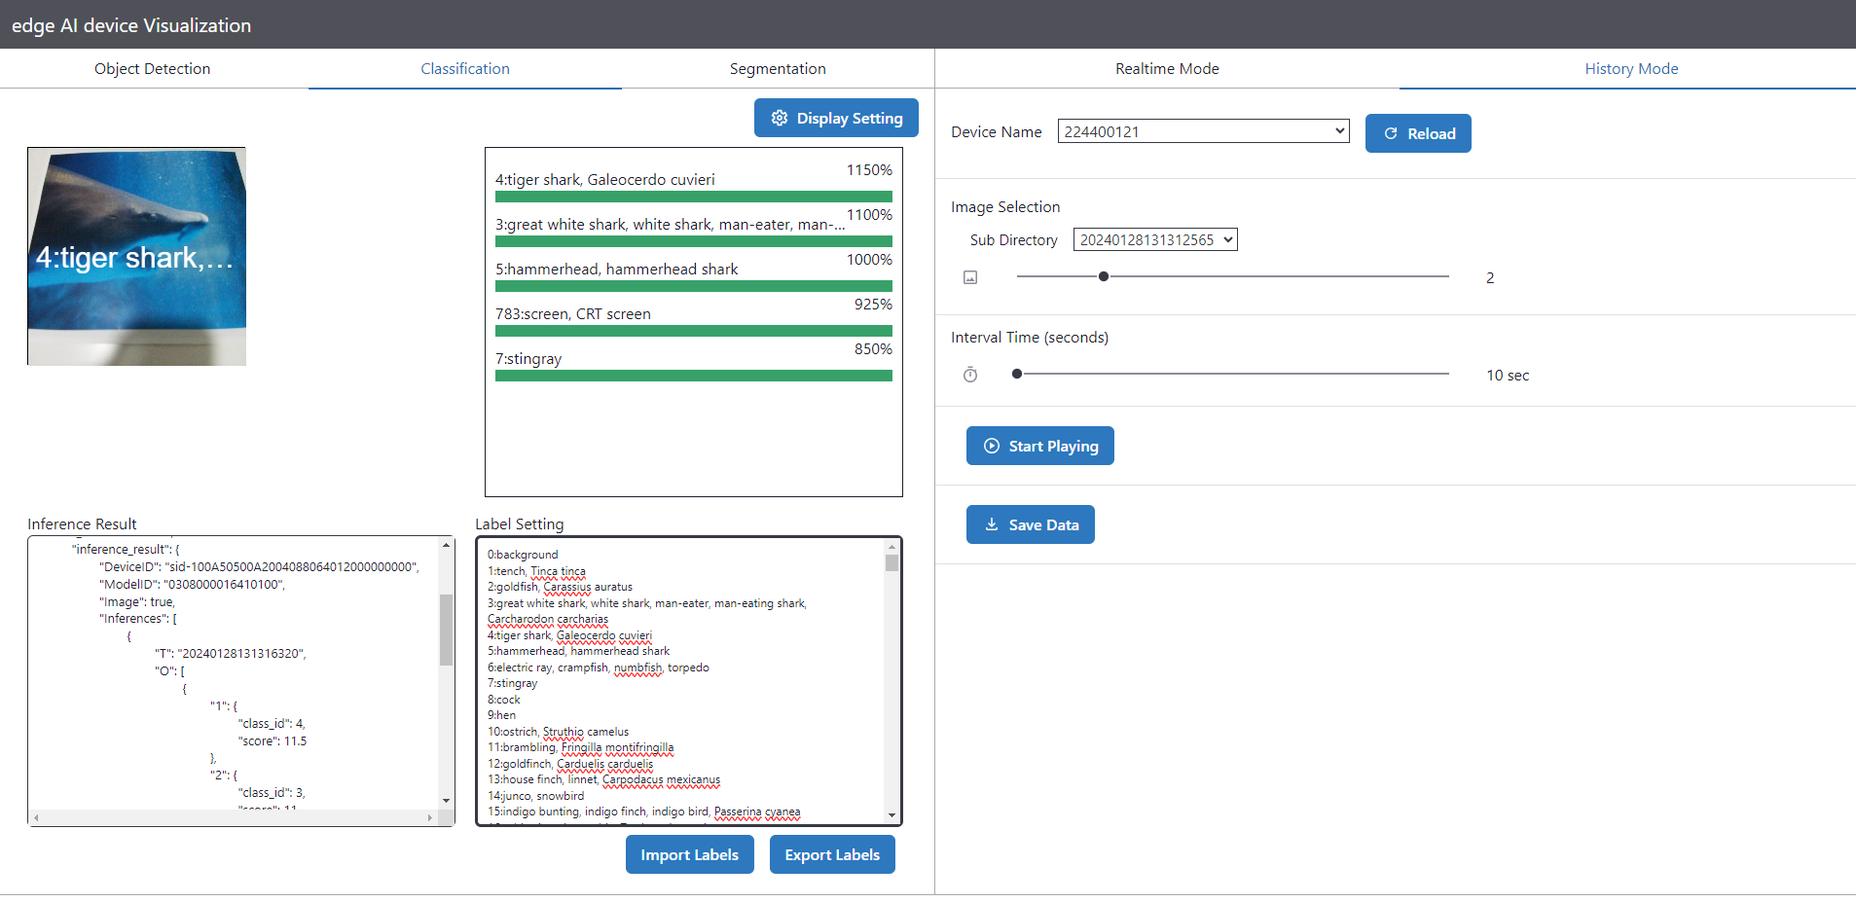The image size is (1856, 902).
Task: Click the '10 sec' interval value
Action: 1508,375
